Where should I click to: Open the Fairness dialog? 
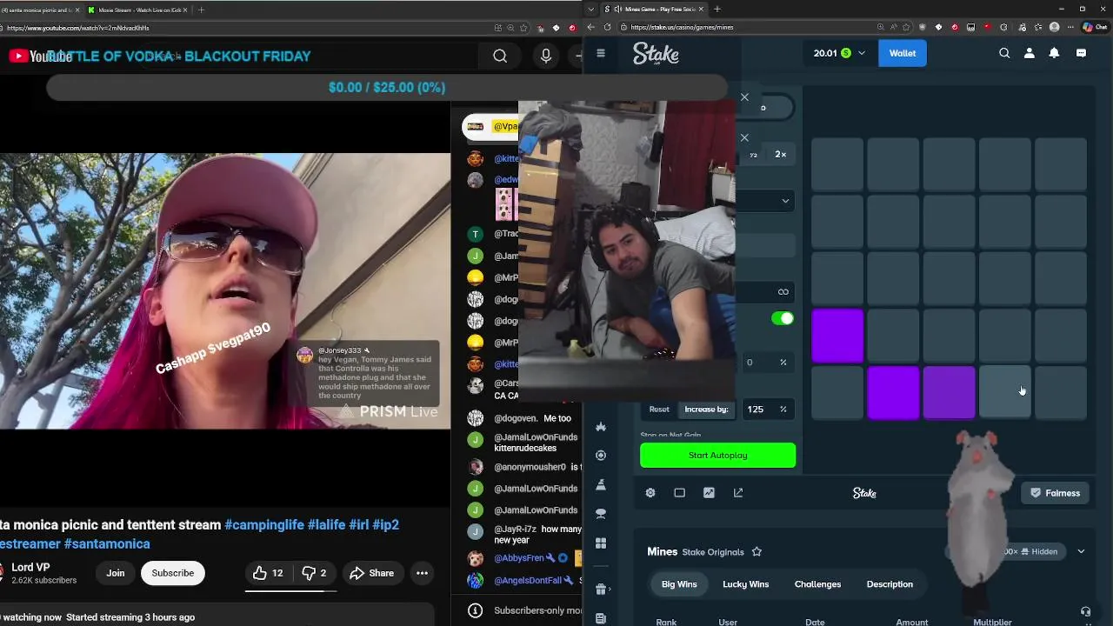click(x=1055, y=493)
